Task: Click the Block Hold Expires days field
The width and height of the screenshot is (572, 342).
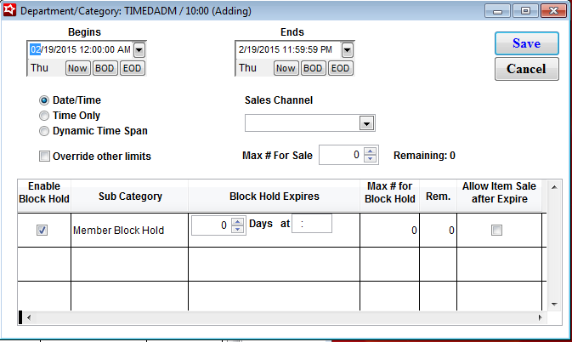Action: [212, 225]
